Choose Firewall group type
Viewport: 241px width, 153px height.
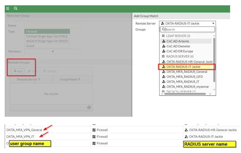click(47, 32)
